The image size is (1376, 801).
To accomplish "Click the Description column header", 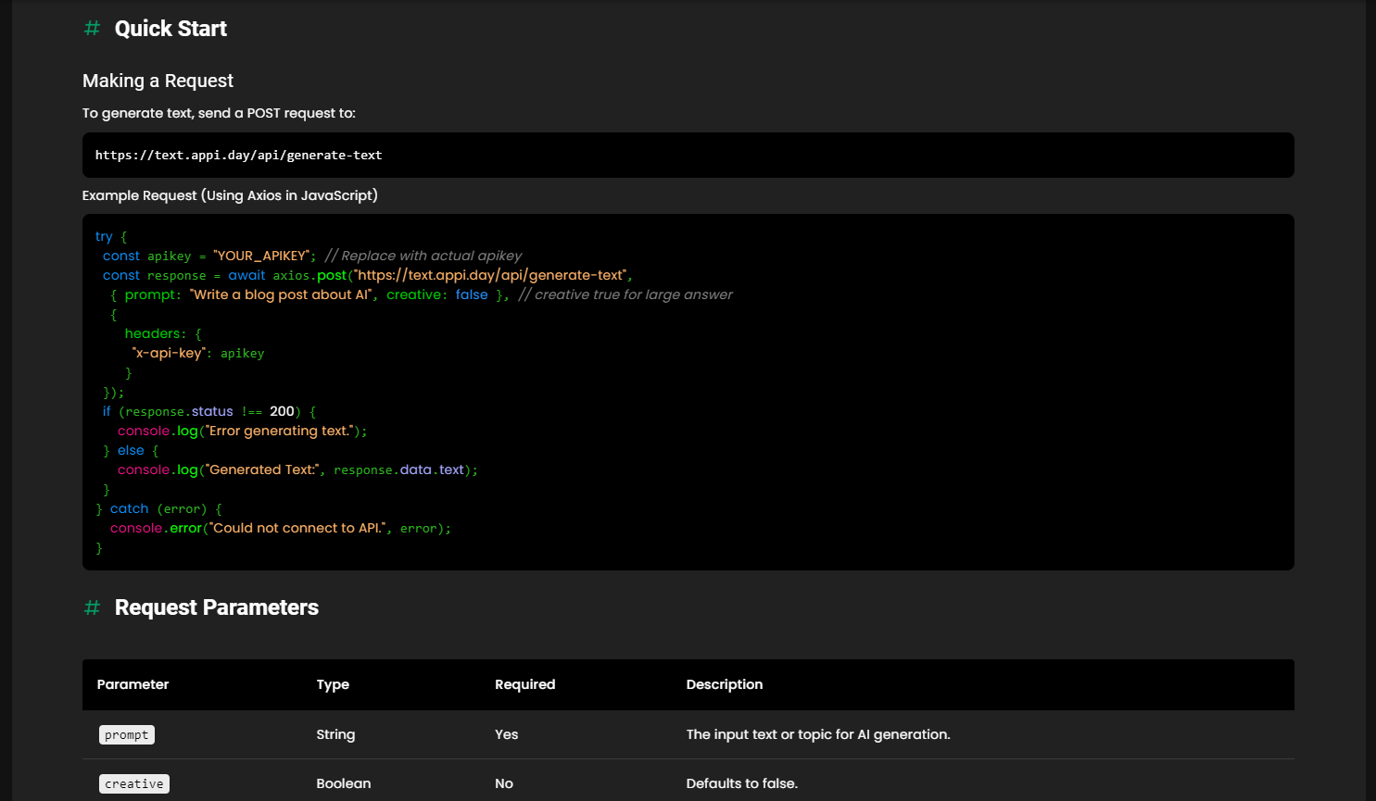I will 724,684.
